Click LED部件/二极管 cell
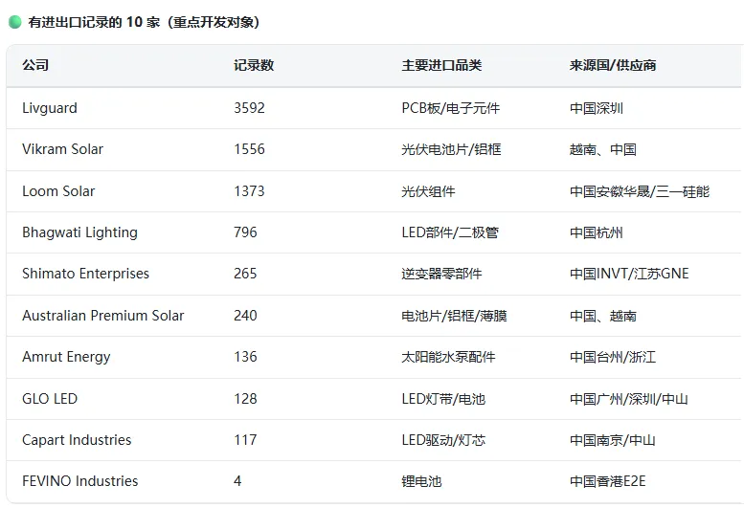Image resolution: width=744 pixels, height=508 pixels. click(x=450, y=232)
